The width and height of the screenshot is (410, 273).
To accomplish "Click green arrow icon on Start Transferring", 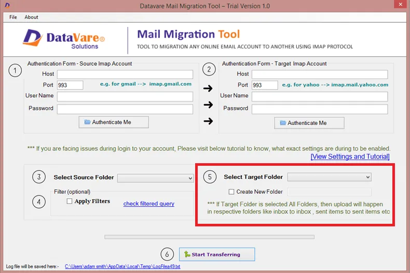I will pyautogui.click(x=187, y=254).
